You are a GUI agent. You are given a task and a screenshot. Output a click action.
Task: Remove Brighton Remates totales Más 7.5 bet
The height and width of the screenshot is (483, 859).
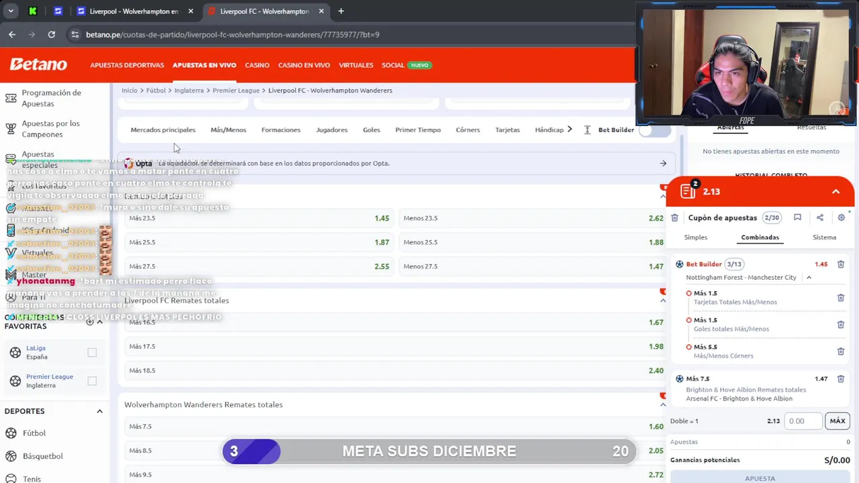click(840, 379)
